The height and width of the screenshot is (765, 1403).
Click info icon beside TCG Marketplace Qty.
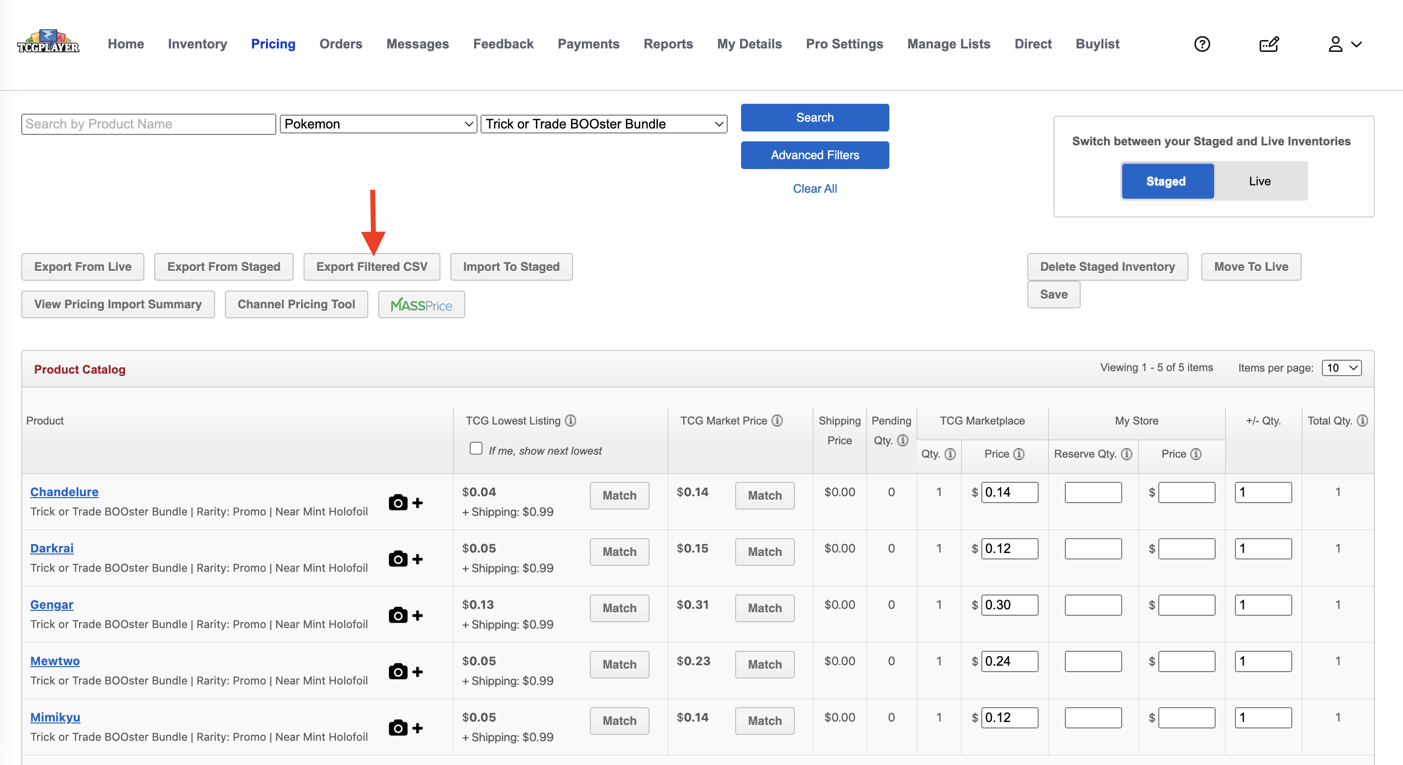[x=950, y=454]
